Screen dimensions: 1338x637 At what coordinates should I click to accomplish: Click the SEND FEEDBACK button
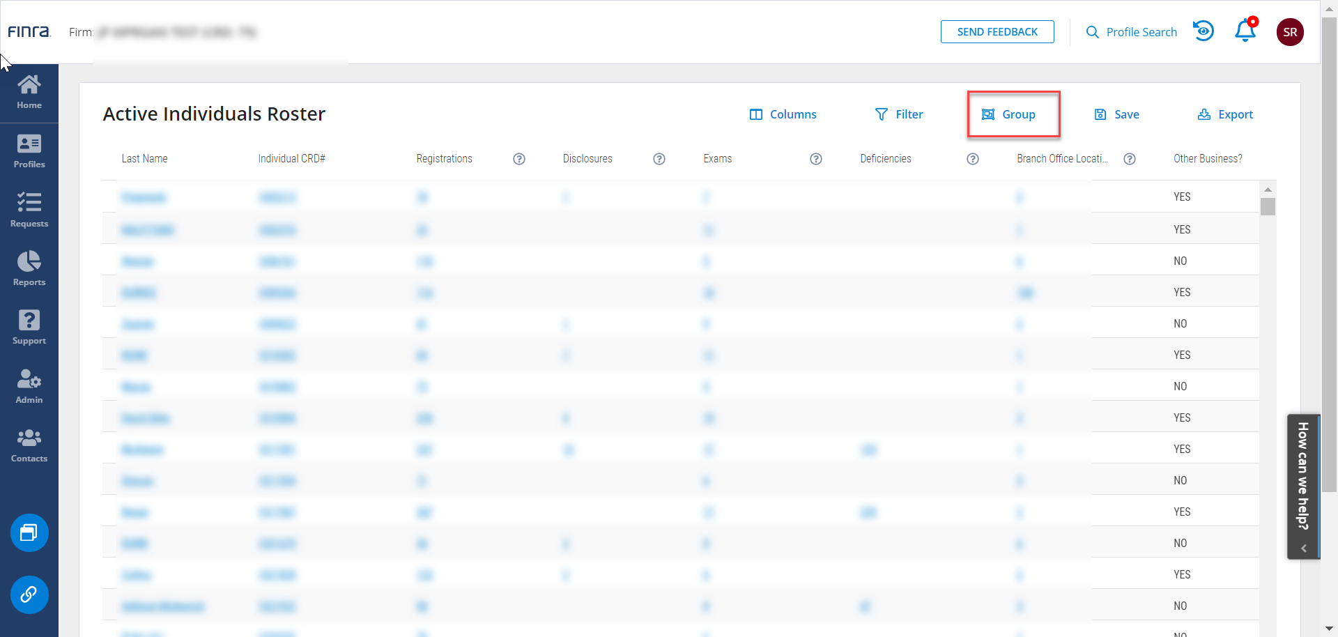997,32
